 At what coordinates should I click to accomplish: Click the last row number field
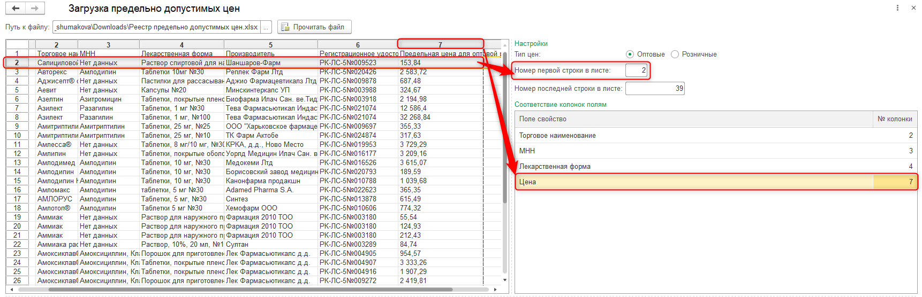coord(654,89)
